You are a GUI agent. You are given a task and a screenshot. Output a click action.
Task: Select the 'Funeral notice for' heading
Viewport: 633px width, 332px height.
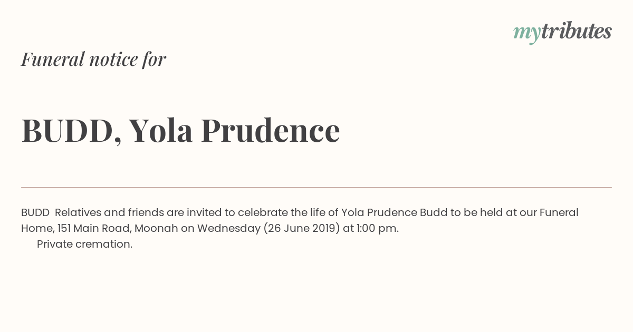[x=93, y=59]
